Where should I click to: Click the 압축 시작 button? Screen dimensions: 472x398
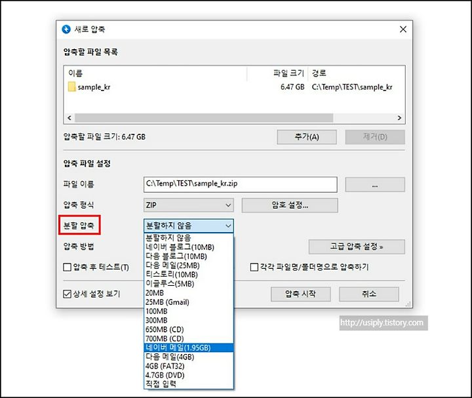point(300,294)
